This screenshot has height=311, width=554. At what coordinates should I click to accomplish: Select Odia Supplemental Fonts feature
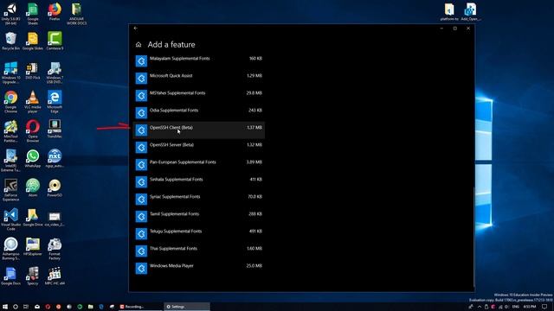click(199, 113)
